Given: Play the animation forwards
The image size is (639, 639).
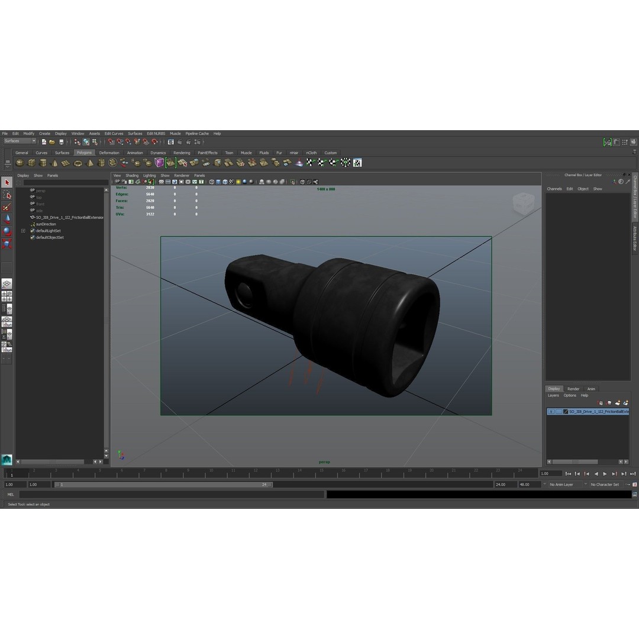Looking at the screenshot, I should point(605,473).
